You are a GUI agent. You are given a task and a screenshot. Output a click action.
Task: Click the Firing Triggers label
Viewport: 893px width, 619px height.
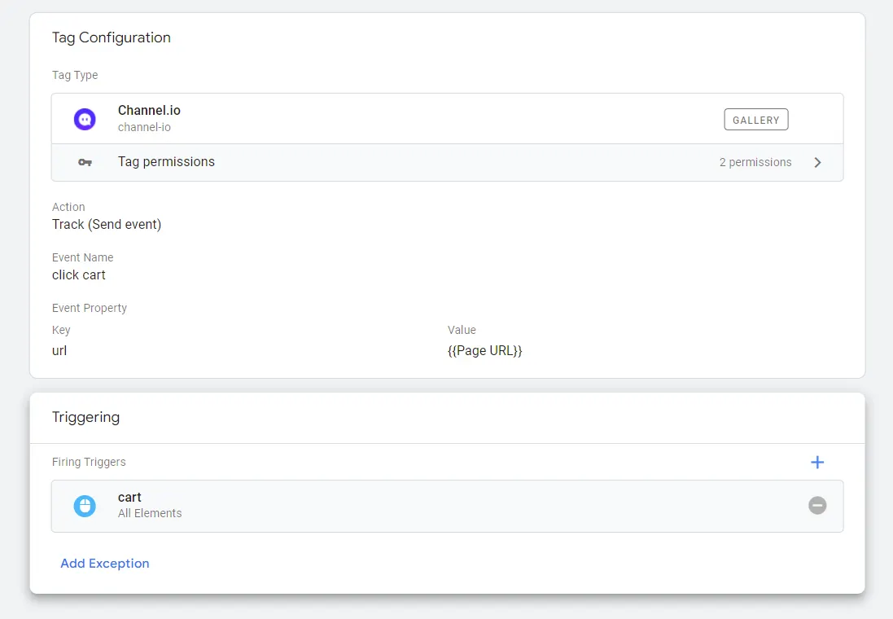coord(89,462)
